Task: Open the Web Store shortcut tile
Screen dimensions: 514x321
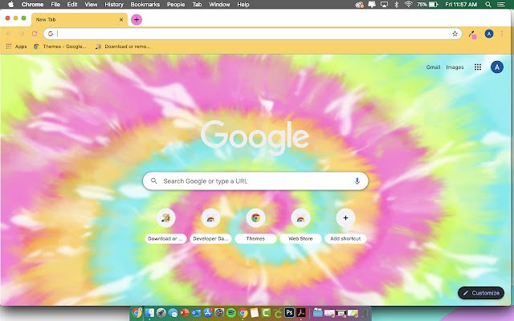Action: [300, 226]
